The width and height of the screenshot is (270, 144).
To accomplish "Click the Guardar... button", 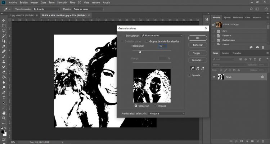I will [198, 60].
